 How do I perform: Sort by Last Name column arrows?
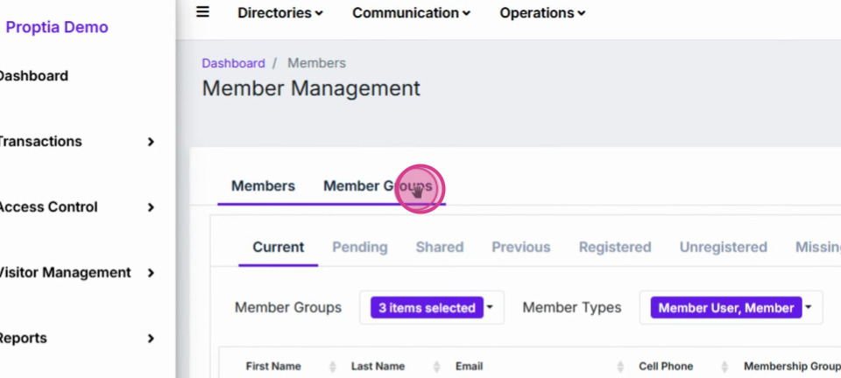436,367
